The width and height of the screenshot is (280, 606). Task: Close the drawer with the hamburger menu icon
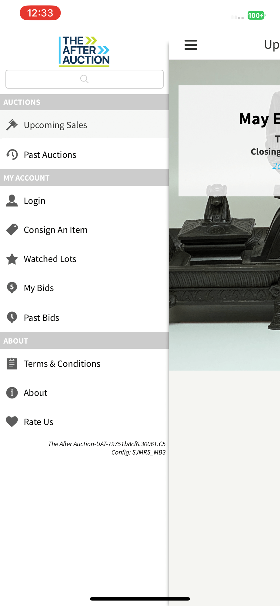pyautogui.click(x=191, y=45)
